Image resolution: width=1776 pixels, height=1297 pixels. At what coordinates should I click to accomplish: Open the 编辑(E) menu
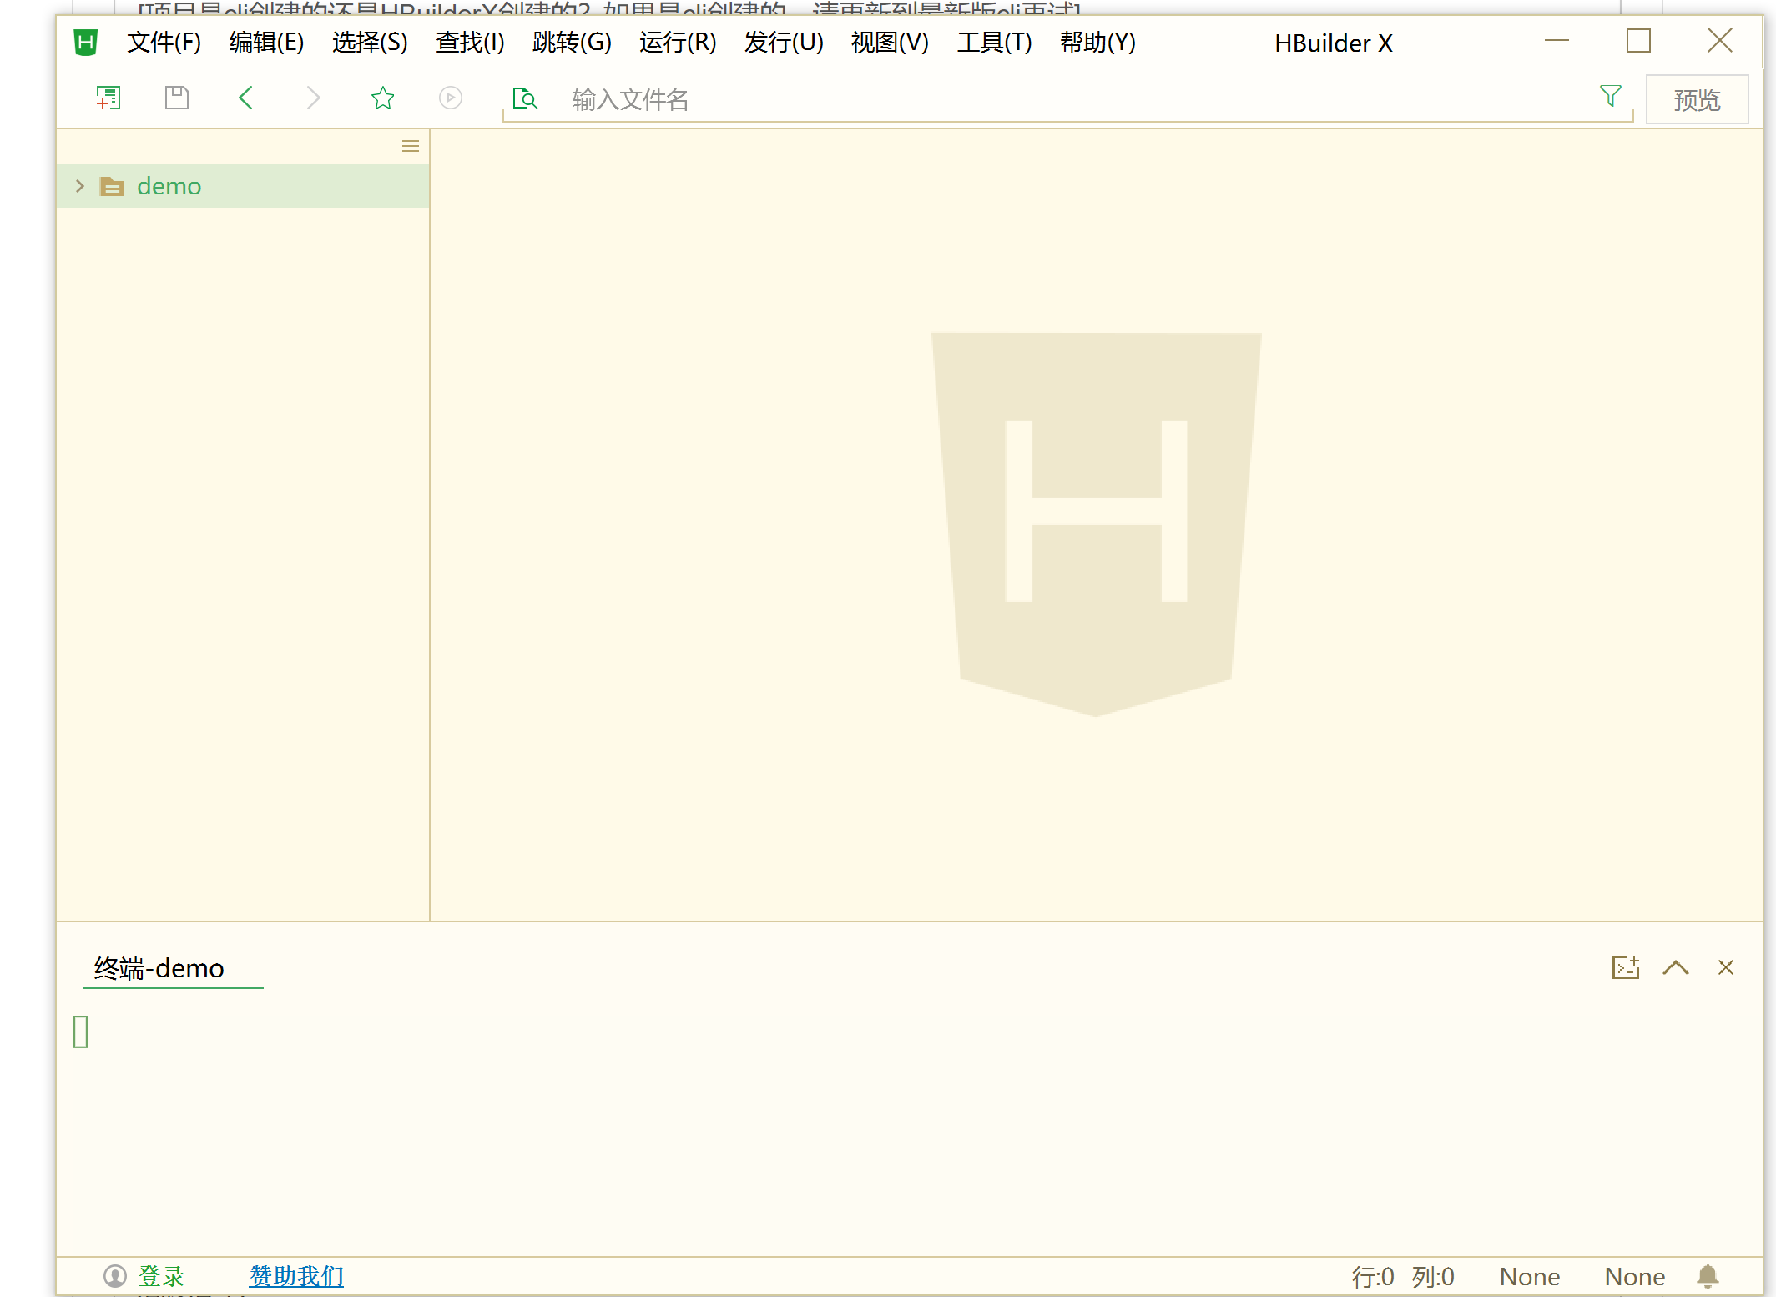266,42
